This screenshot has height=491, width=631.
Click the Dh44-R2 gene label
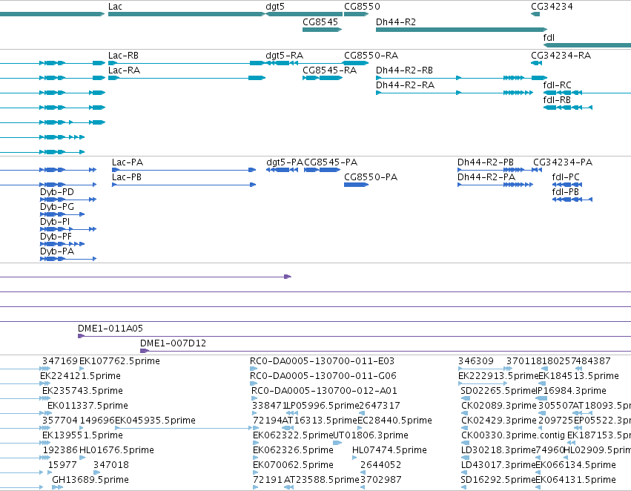pos(396,22)
